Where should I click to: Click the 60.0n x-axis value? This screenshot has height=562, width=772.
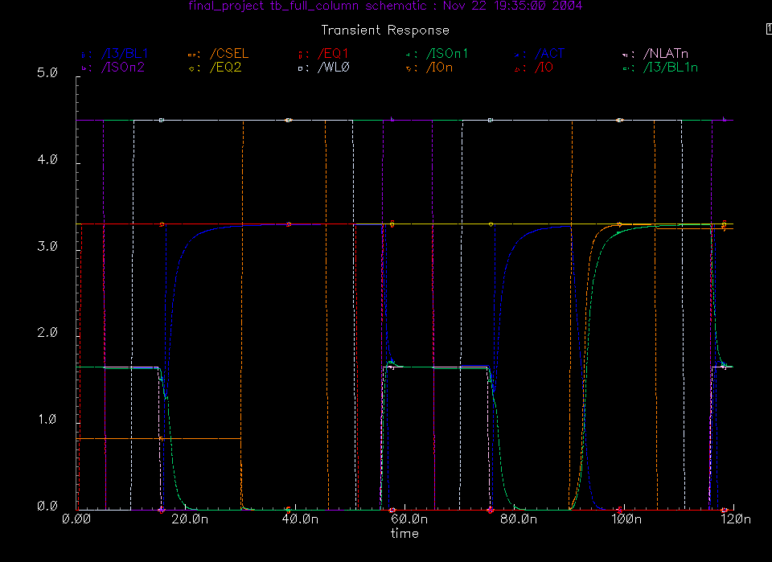tap(409, 519)
